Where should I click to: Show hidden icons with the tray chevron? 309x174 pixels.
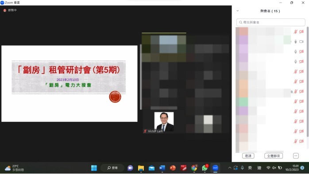(230, 168)
